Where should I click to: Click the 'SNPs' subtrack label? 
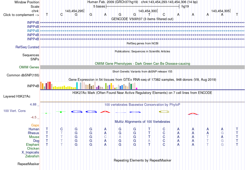tap(35, 59)
